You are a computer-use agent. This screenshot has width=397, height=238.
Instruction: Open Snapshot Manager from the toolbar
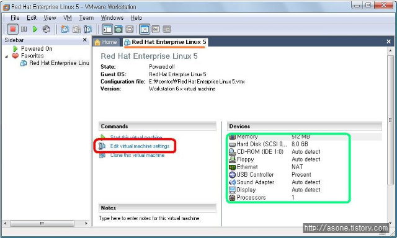(x=87, y=29)
